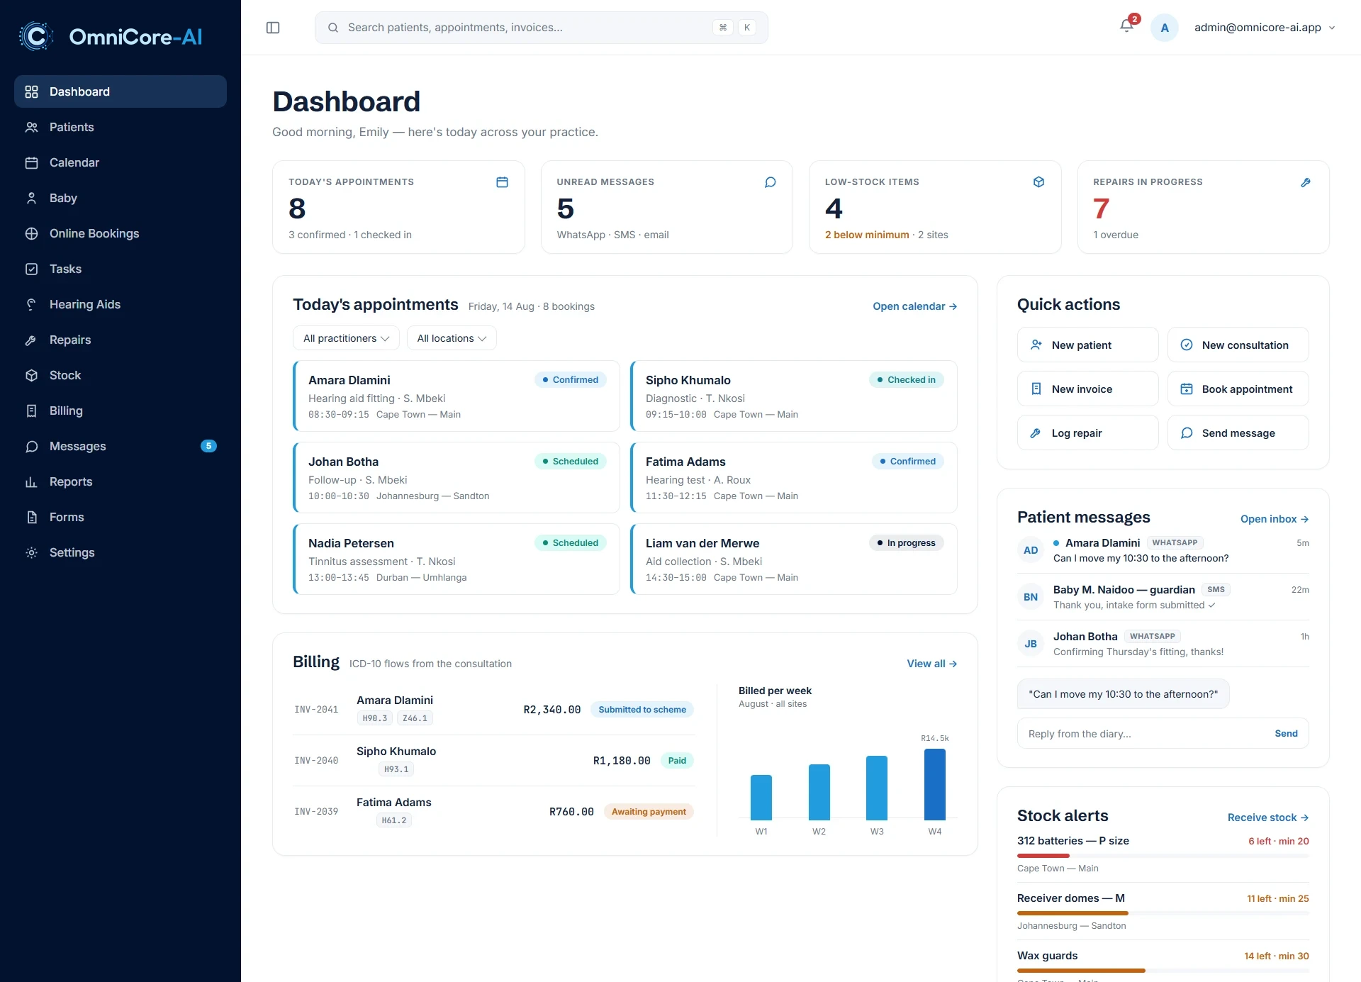1361x982 pixels.
Task: Open Settings in the sidebar
Action: [121, 552]
